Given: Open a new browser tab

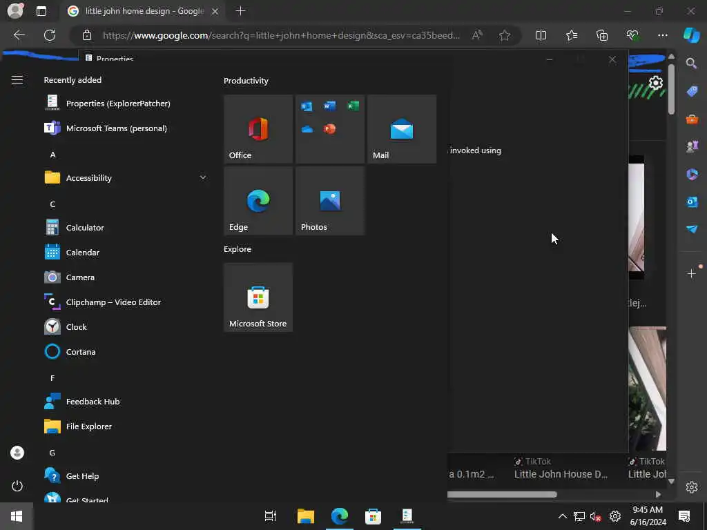Looking at the screenshot, I should pos(241,11).
